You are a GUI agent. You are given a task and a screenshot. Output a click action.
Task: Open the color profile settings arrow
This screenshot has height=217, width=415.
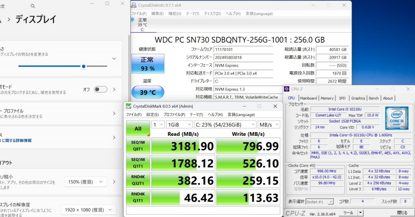tap(114, 113)
